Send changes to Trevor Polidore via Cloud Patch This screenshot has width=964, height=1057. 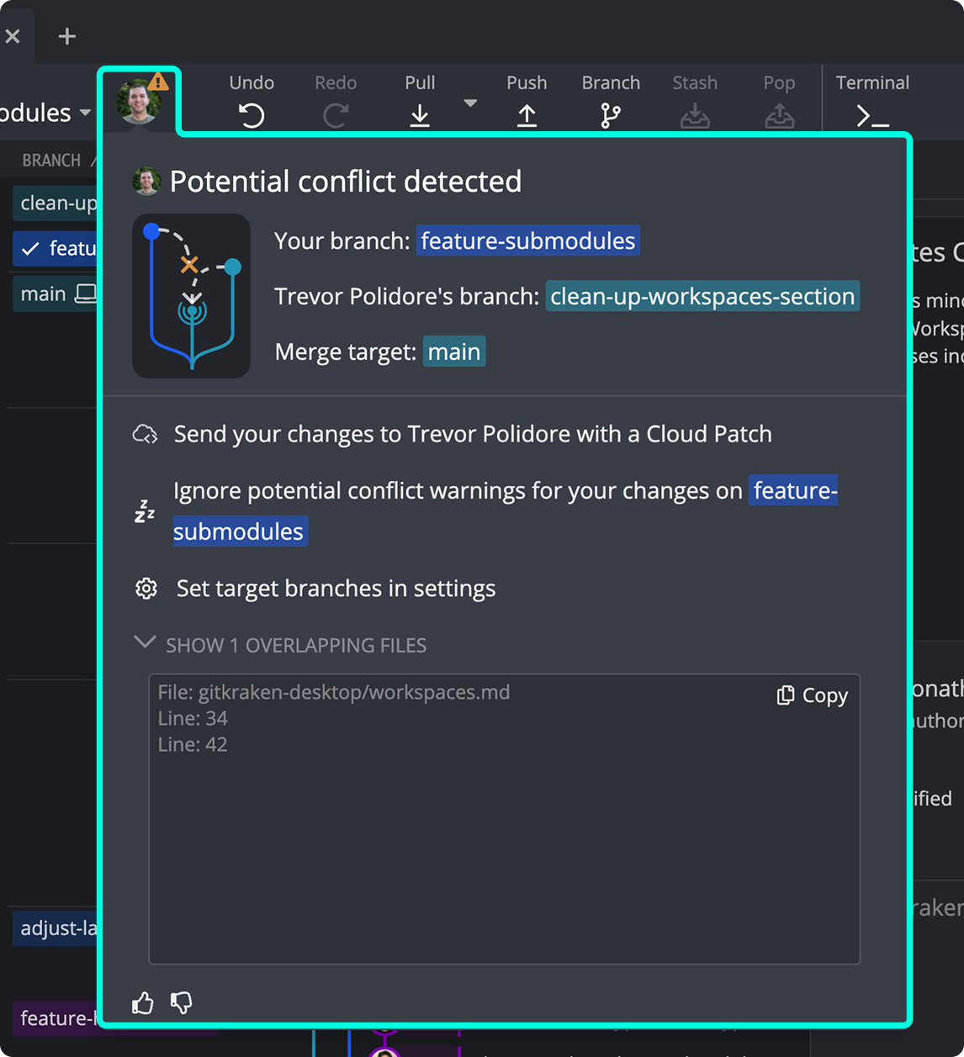tap(472, 434)
